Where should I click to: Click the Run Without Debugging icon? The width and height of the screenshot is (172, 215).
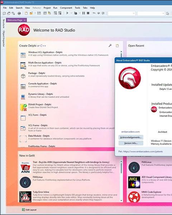pyautogui.click(x=76, y=13)
